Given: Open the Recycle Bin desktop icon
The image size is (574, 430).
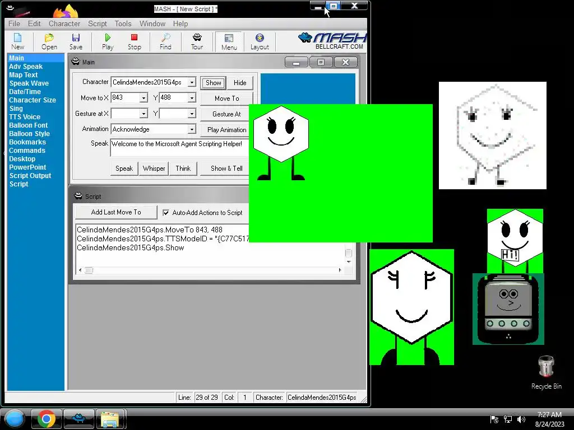Looking at the screenshot, I should click(546, 372).
